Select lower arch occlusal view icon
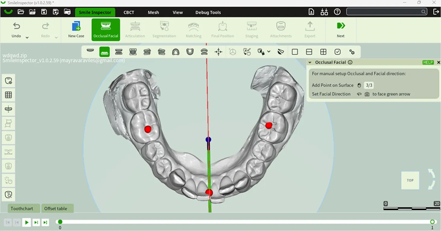 [190, 52]
